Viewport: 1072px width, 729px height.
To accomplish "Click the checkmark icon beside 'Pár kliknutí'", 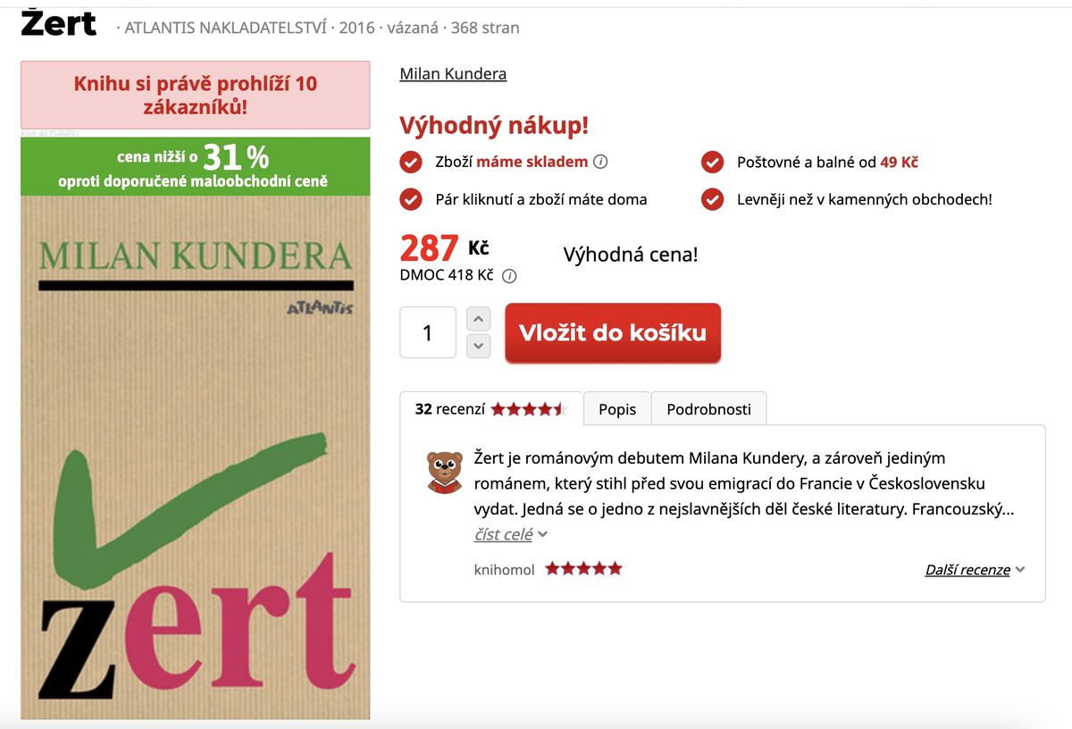I will (411, 199).
